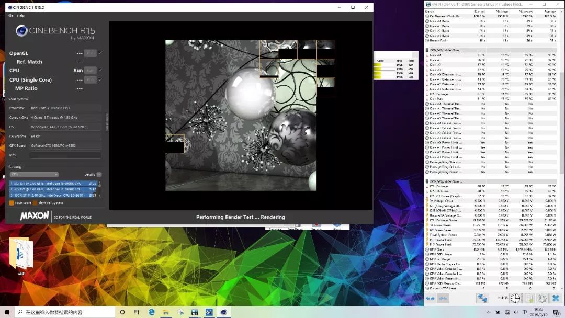Click the Cinebench R15 logo icon
The image size is (565, 318).
21,31
